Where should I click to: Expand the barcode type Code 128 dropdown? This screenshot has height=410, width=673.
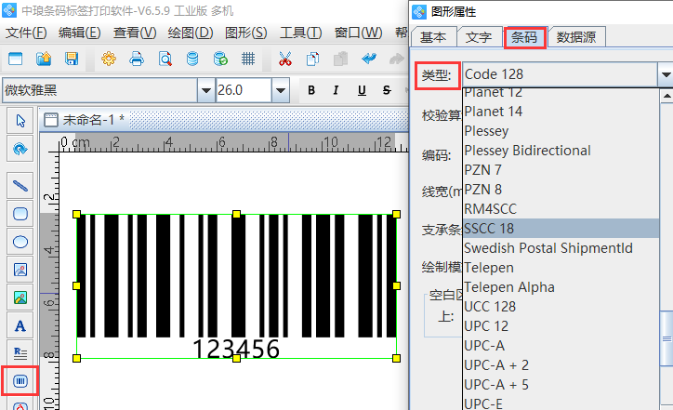click(666, 74)
